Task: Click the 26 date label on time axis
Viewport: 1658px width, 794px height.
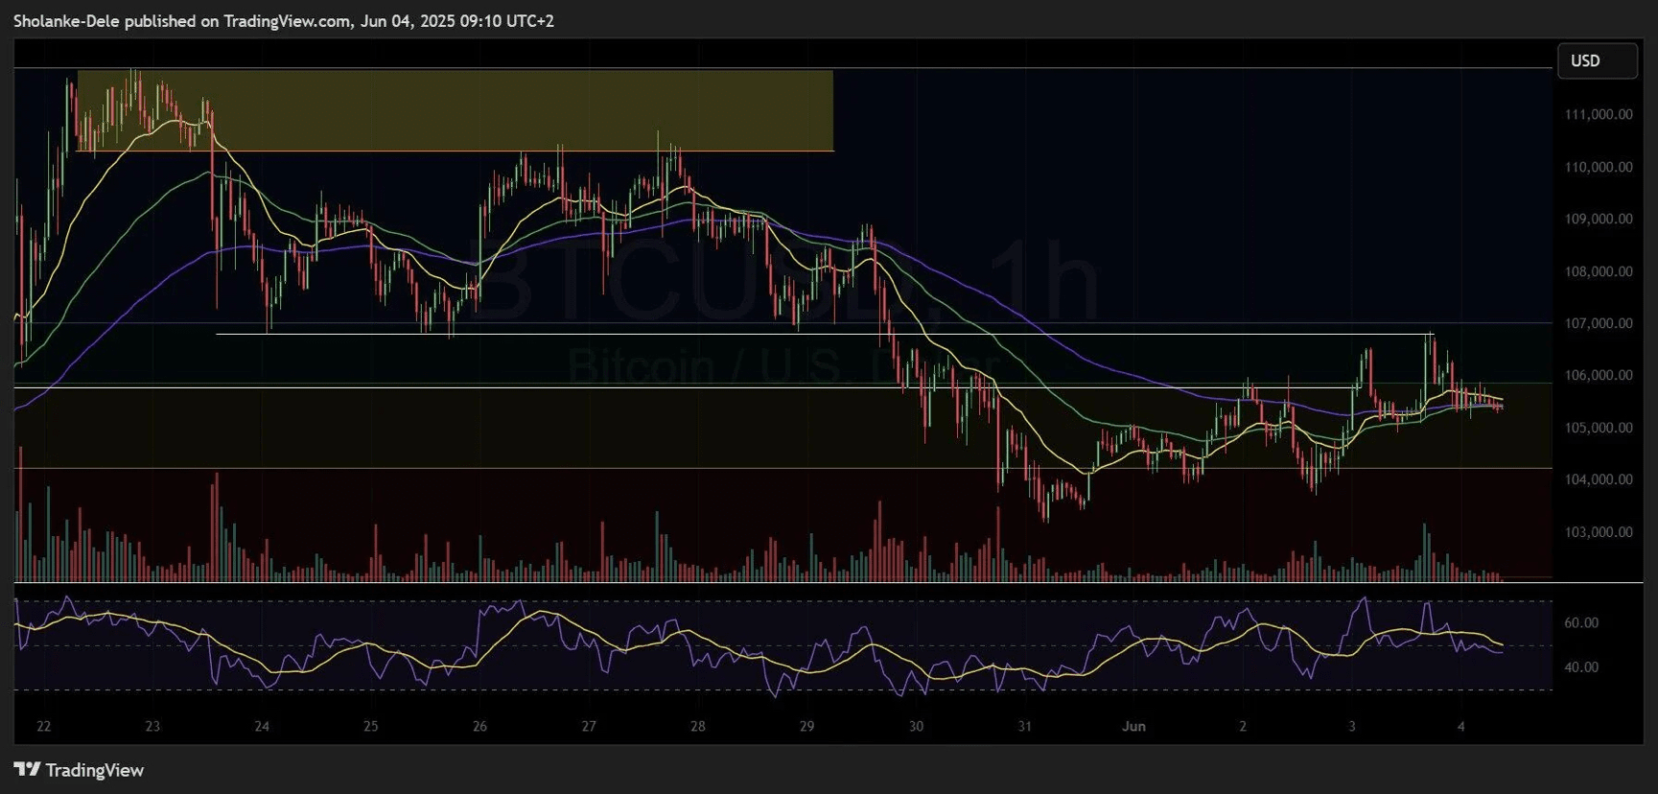Action: coord(479,726)
